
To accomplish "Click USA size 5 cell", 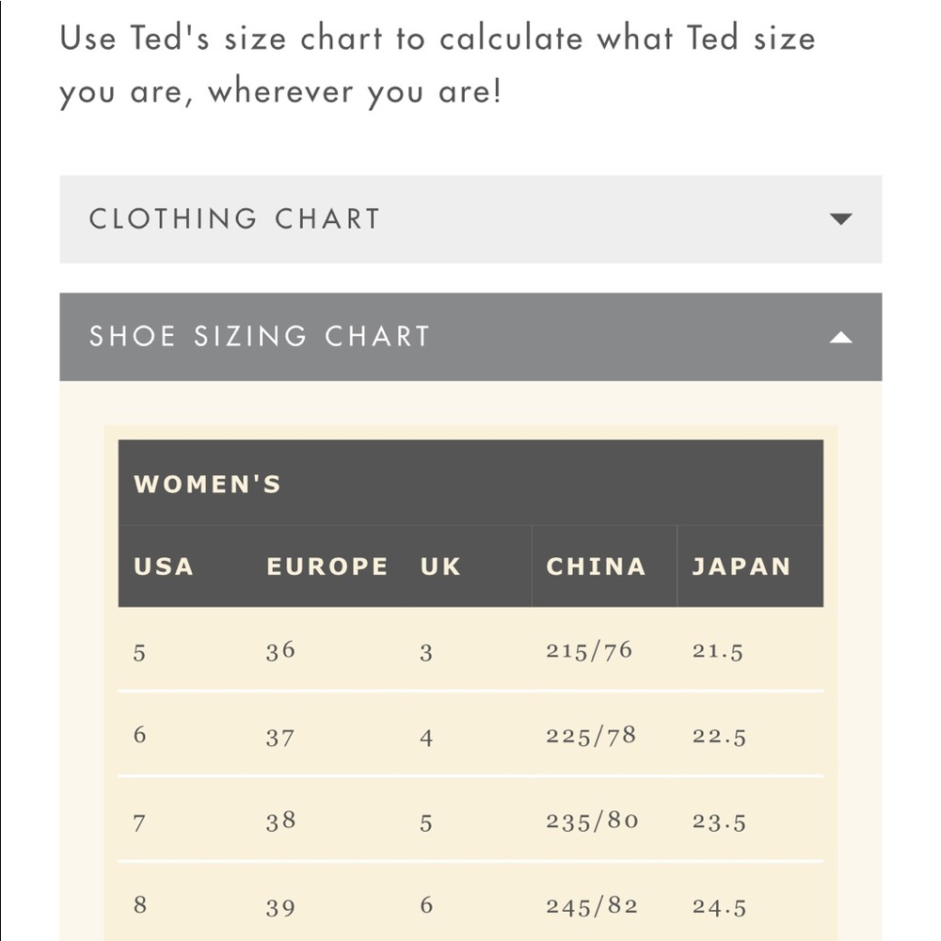I will point(139,652).
